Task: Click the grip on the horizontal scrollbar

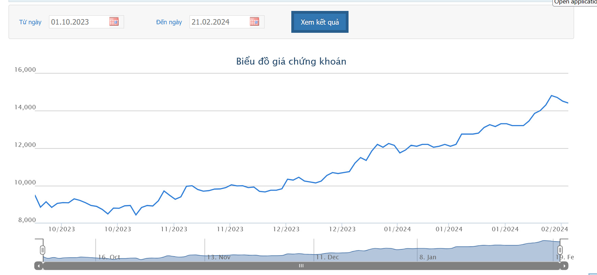Action: coord(301,266)
